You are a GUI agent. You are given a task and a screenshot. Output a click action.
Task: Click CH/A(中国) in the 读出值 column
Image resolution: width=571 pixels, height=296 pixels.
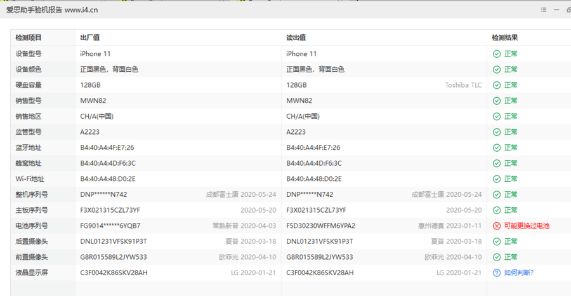pos(303,116)
